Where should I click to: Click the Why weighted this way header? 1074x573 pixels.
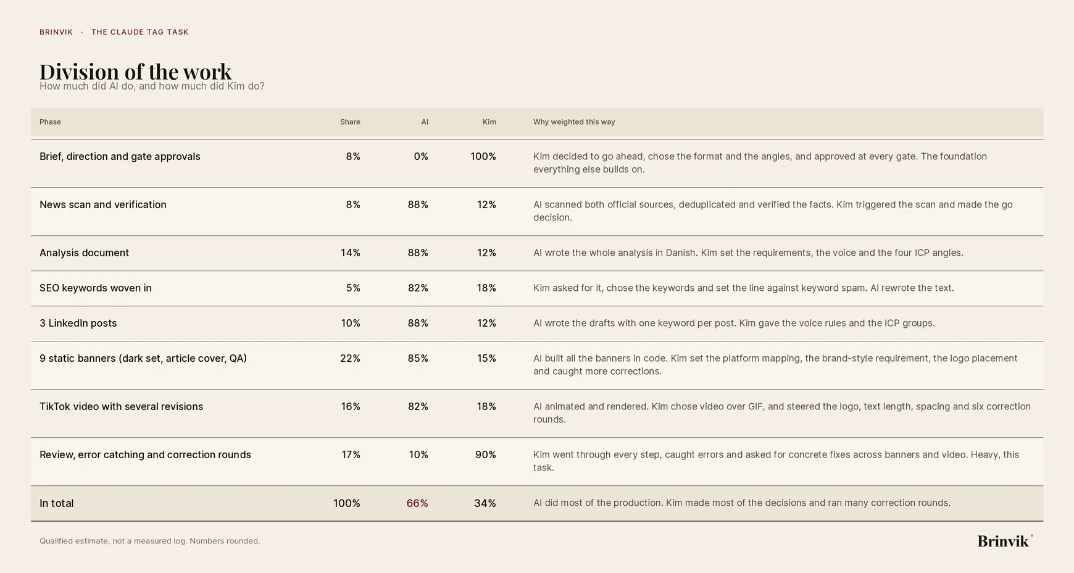coord(574,122)
